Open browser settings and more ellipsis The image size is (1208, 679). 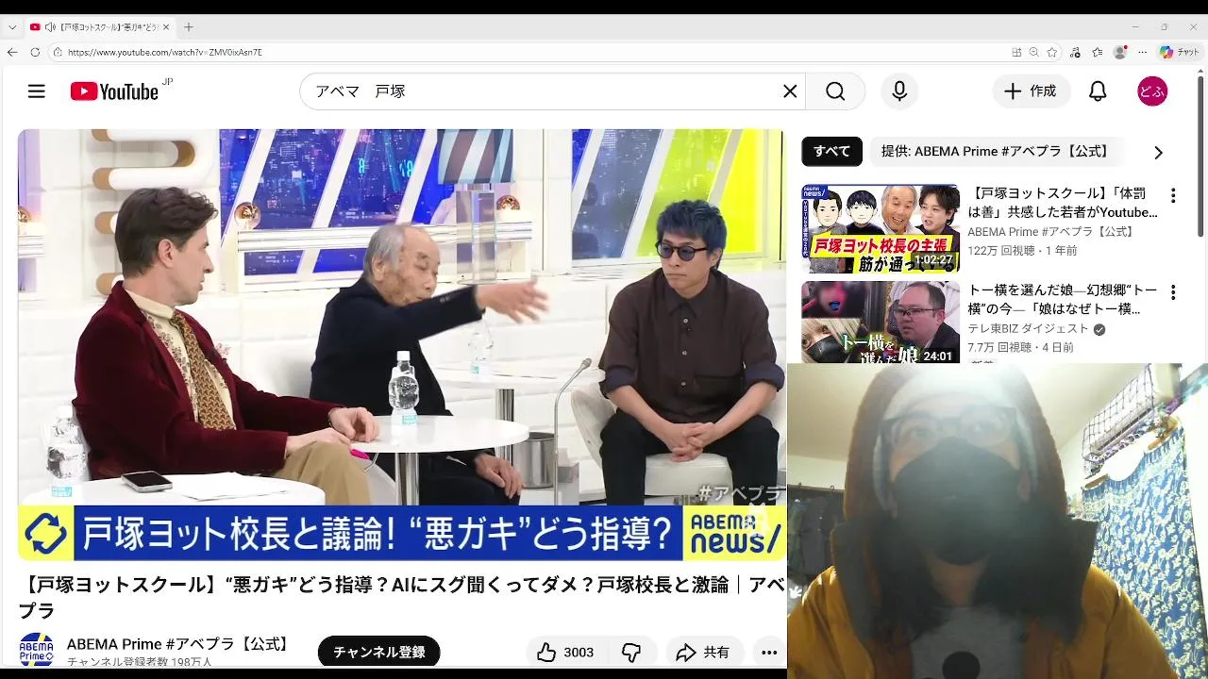click(x=1142, y=52)
